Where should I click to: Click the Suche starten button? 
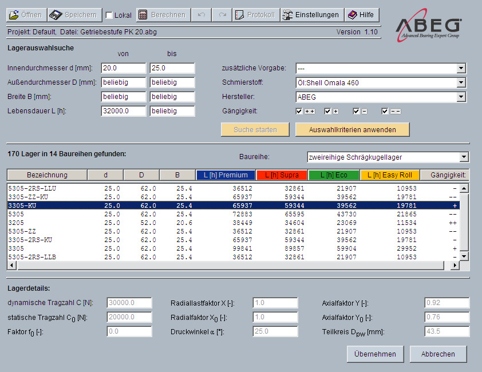click(255, 130)
